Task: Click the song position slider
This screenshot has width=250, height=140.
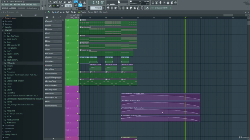Action: [x=60, y=9]
